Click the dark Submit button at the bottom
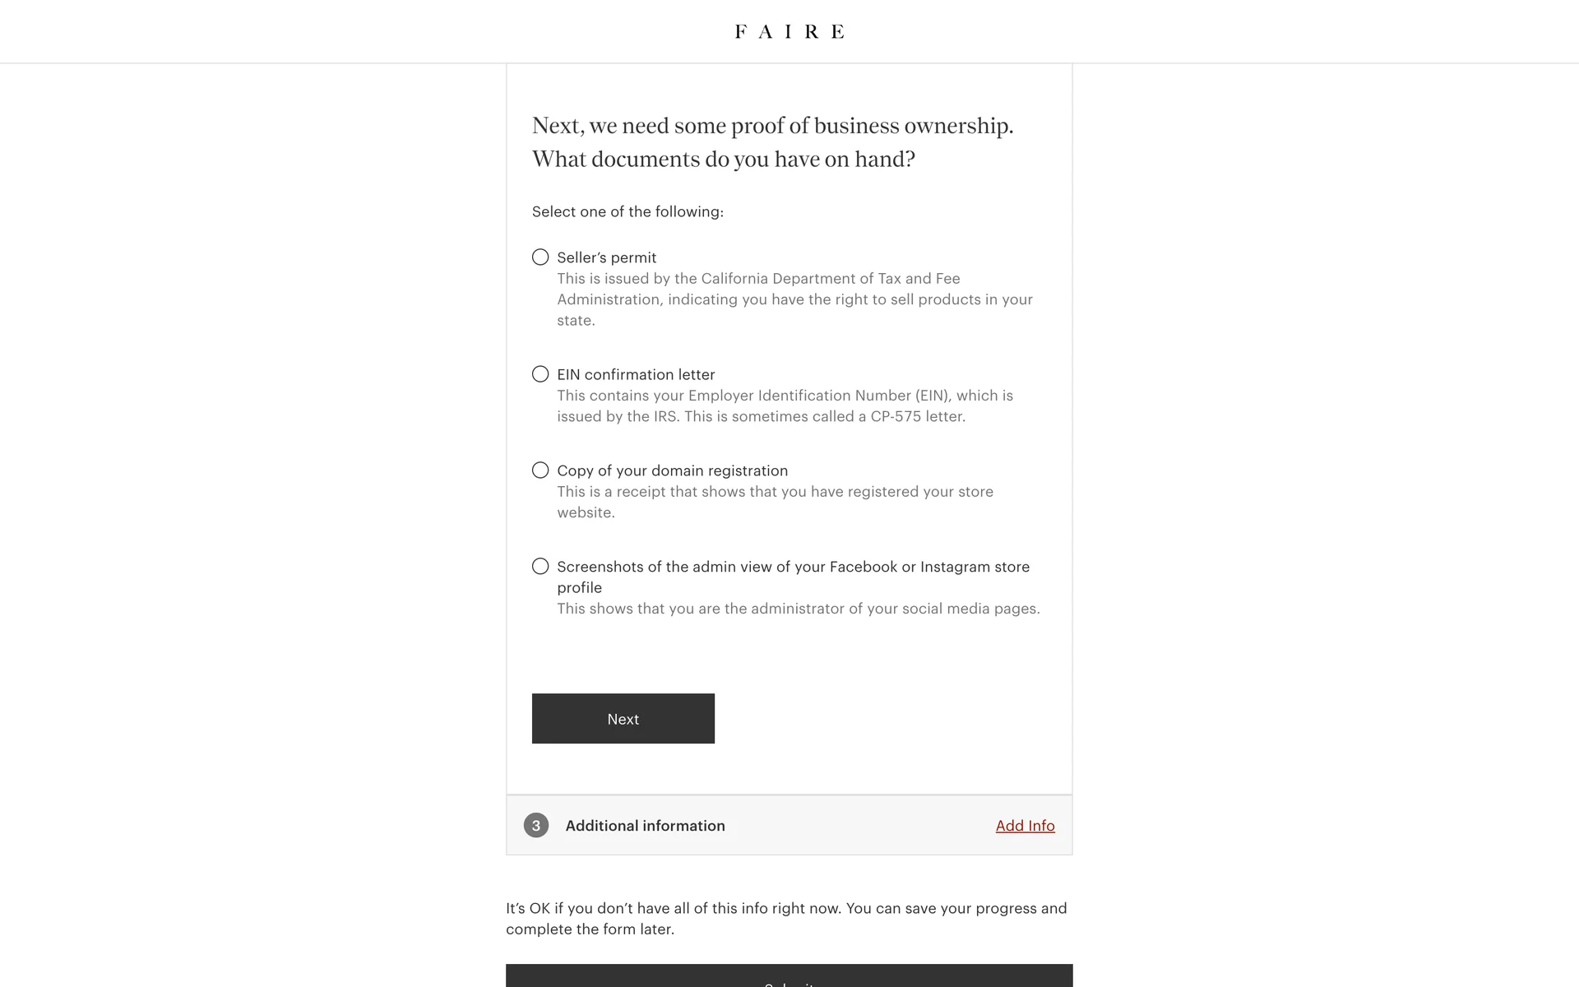Screen dimensions: 1579x987 coord(789,977)
